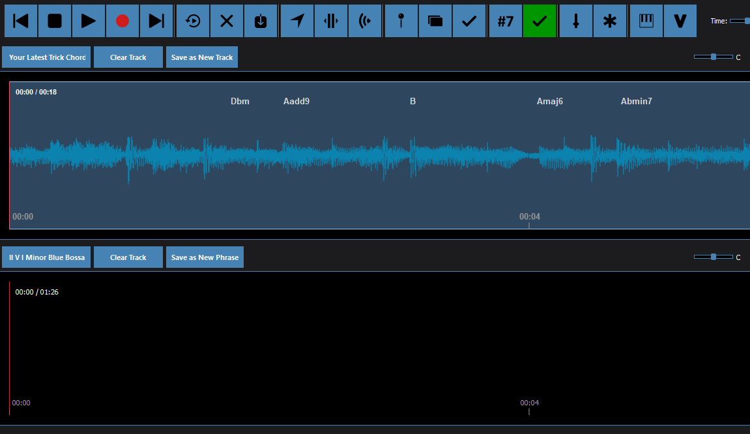
Task: Click the X icon in the toolbar
Action: pyautogui.click(x=227, y=21)
